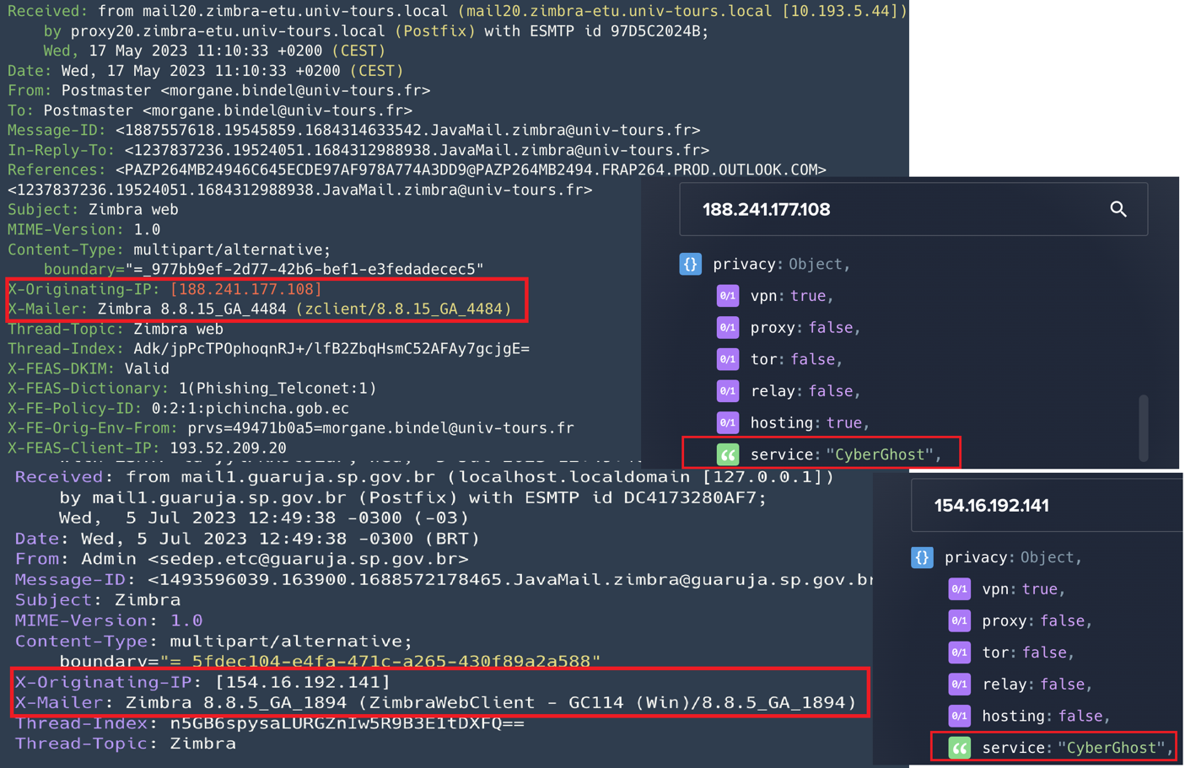1185x768 pixels.
Task: Click the References PAZP264MB2494 line
Action: coord(417,170)
